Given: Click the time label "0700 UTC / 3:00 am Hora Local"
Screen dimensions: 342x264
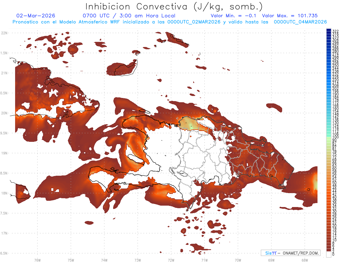Looking at the screenshot, I should coord(129,16).
